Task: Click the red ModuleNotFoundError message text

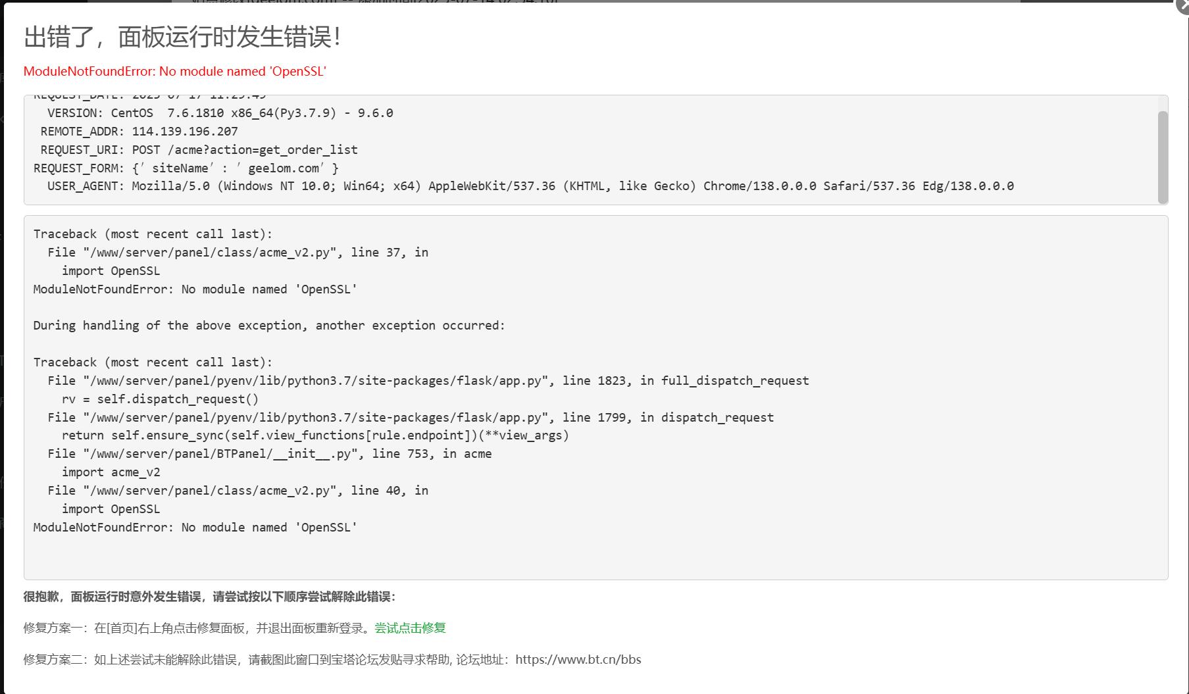Action: tap(175, 72)
